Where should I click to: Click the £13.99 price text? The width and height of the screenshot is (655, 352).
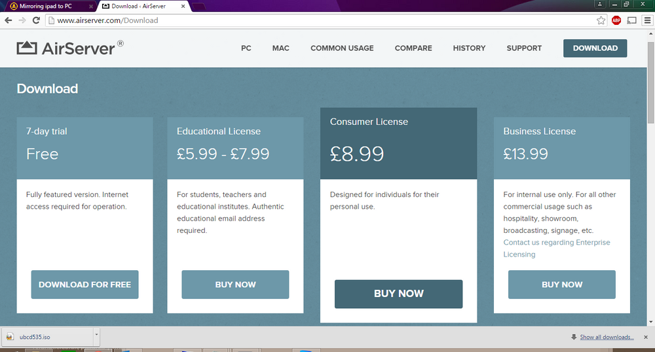pos(525,154)
